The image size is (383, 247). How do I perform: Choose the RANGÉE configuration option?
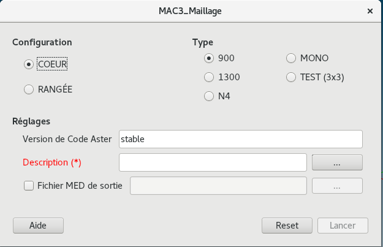click(x=28, y=89)
